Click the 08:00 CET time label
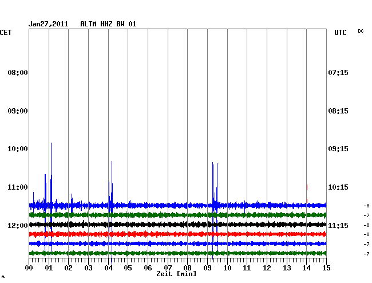 tap(18, 73)
